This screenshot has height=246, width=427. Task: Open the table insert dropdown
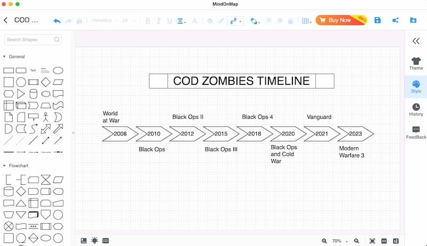tap(306, 21)
